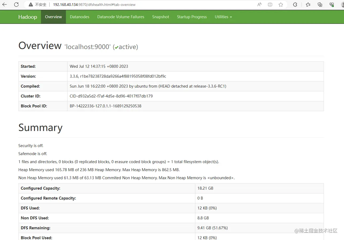Image resolution: width=344 pixels, height=240 pixels.
Task: Click the Heap Memory used line
Action: click(x=99, y=170)
